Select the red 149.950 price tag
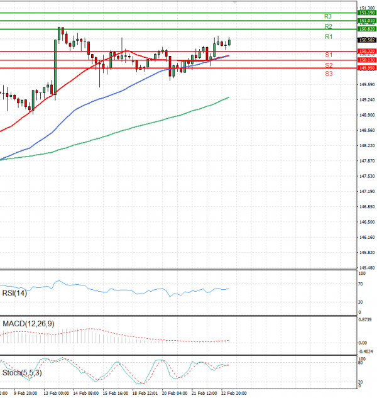This screenshot has height=398, width=377. click(x=367, y=68)
